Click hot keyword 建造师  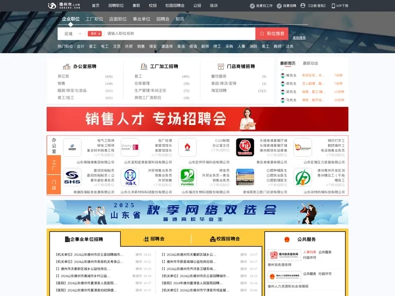tap(167, 46)
